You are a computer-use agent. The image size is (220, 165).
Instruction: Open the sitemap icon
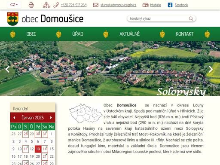click(46, 5)
